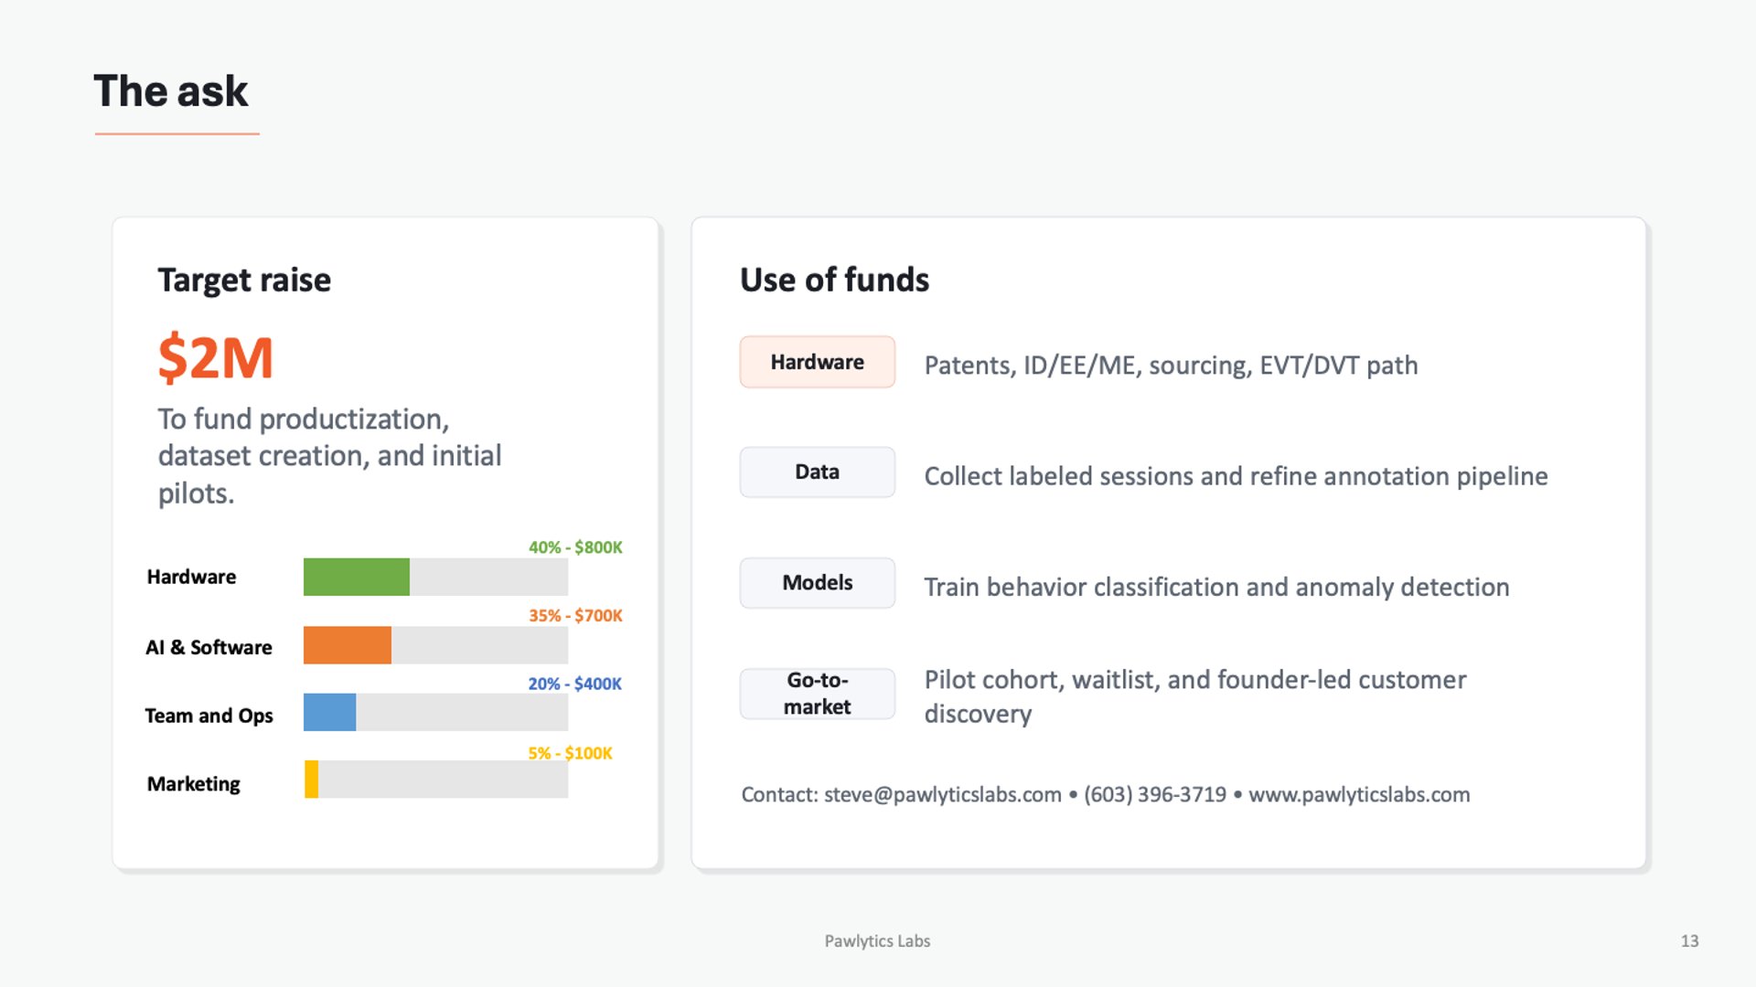Viewport: 1756px width, 987px height.
Task: Click the 35% - $700K label
Action: point(575,616)
